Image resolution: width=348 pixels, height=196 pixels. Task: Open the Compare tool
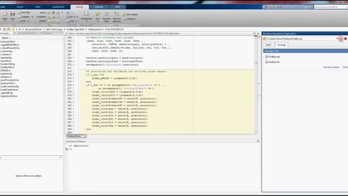(x=23, y=17)
